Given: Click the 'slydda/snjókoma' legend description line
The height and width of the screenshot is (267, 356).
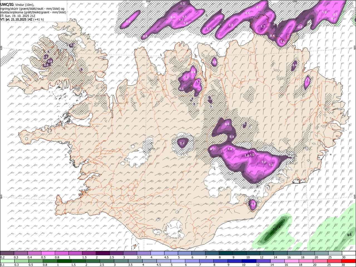Looking at the screenshot, I should click(33, 12).
